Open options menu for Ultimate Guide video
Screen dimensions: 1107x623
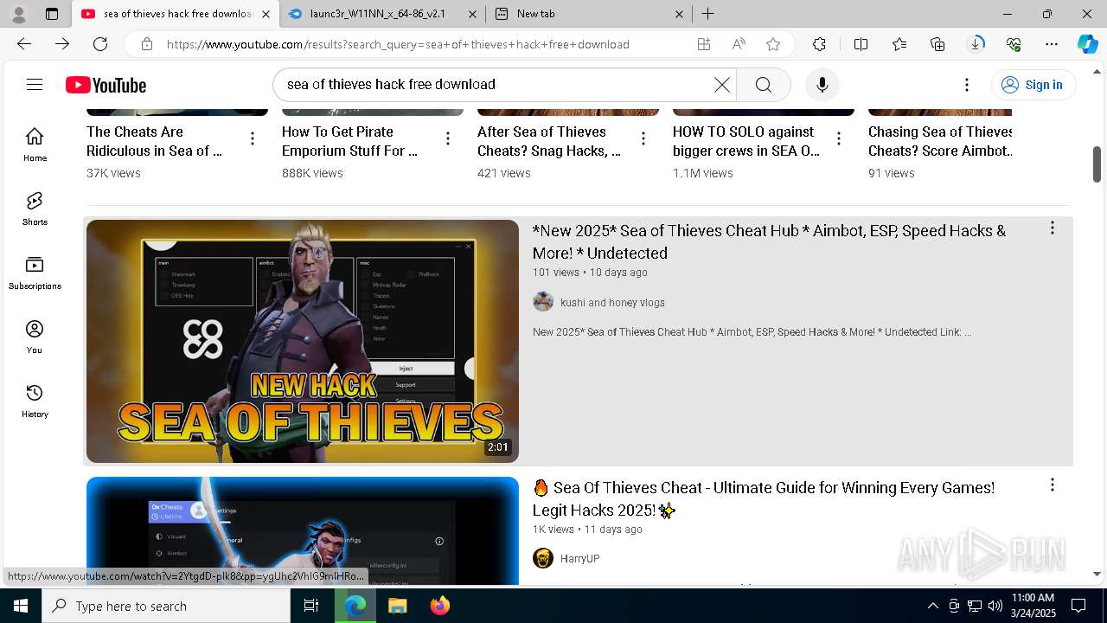click(x=1052, y=485)
